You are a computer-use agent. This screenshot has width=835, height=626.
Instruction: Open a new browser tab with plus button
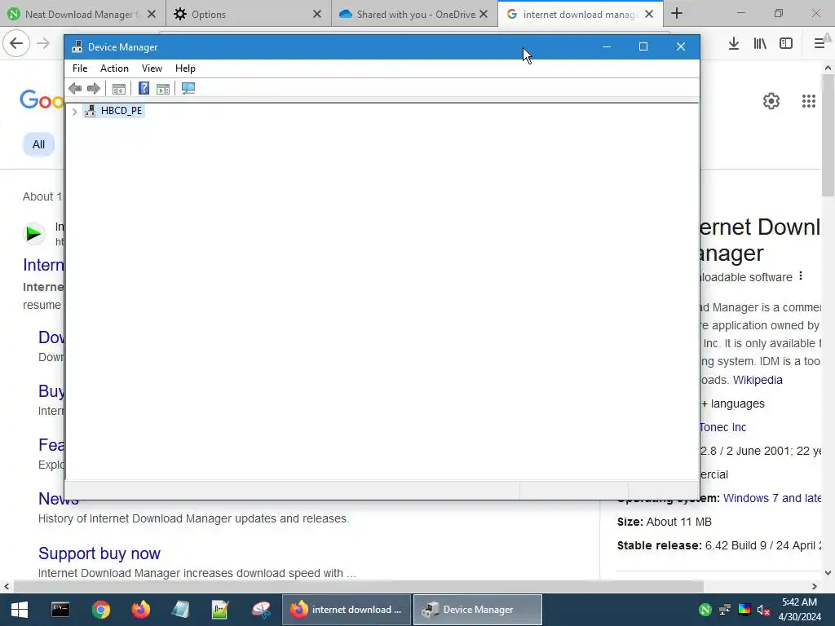point(677,13)
